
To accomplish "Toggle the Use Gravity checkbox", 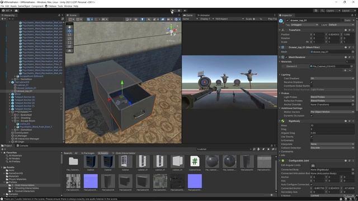I will click(x=312, y=137).
